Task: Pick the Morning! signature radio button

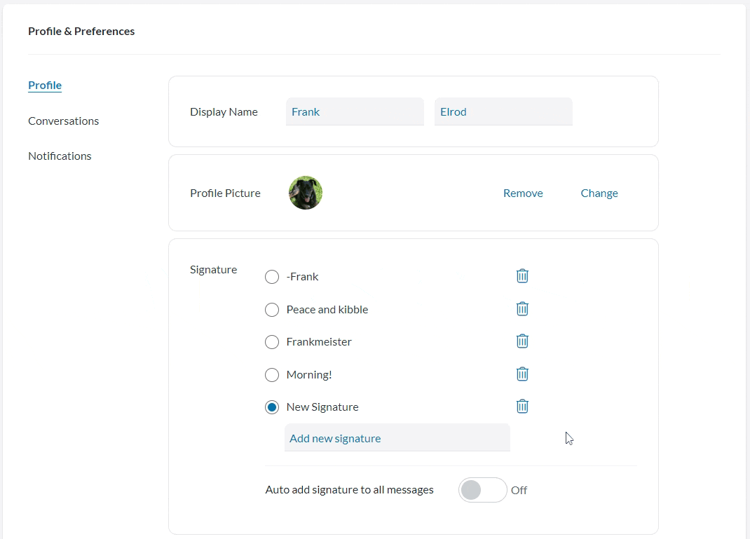Action: click(272, 375)
